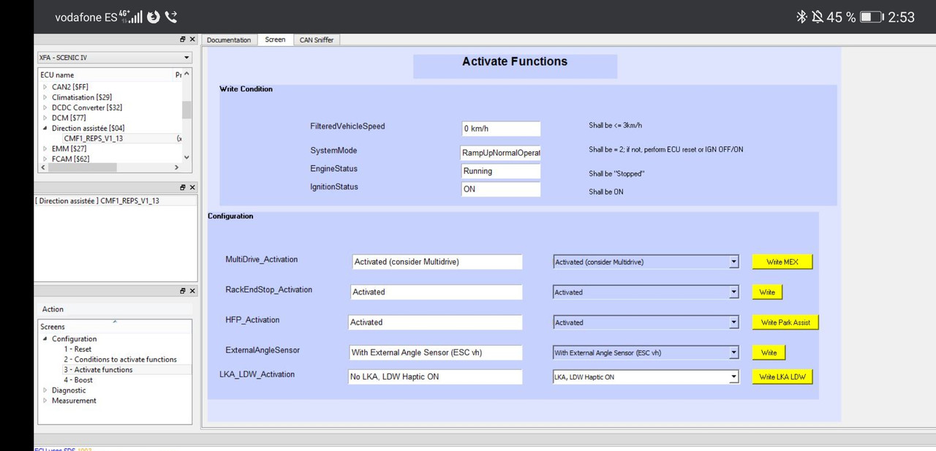Switch to the Documentation tab

click(x=229, y=39)
